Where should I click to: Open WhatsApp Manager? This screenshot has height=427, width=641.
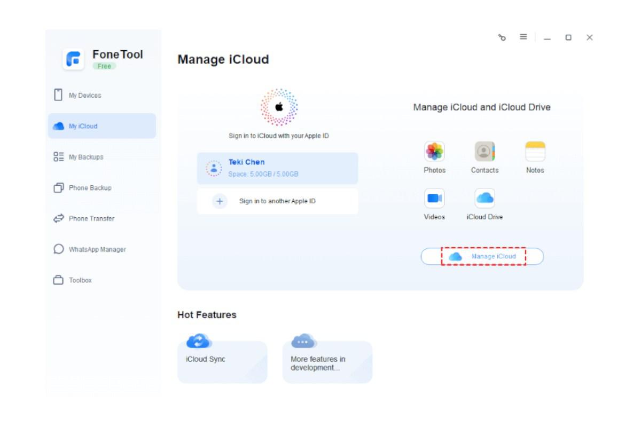click(x=101, y=249)
